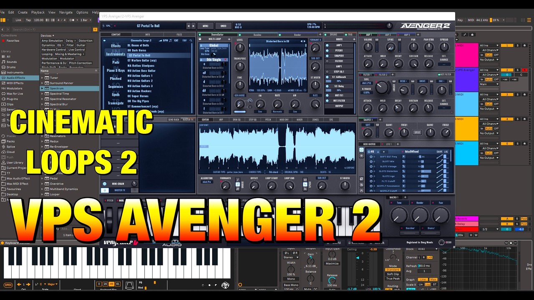Switch to the INFO tab in Avenger
Image resolution: width=534 pixels, height=300 pixels.
[x=147, y=35]
